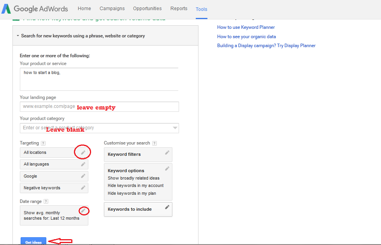Screen dimensions: 381x245
Task: Edit the All locations targeting pencil icon
Action: point(83,152)
